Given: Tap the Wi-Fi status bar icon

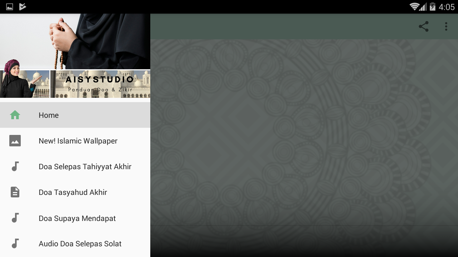Looking at the screenshot, I should pyautogui.click(x=414, y=7).
